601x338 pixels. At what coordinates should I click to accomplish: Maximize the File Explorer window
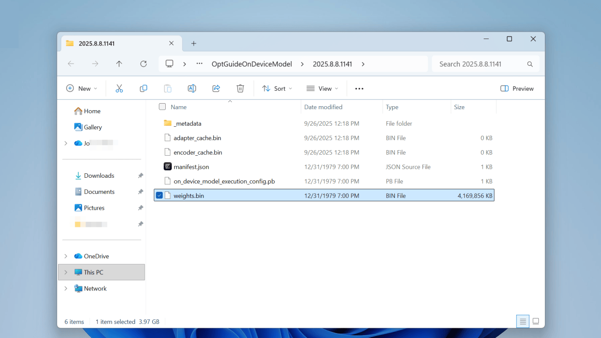point(509,39)
